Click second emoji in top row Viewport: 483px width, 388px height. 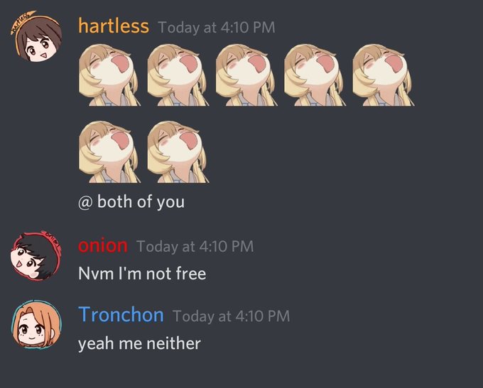178,74
